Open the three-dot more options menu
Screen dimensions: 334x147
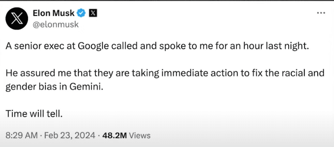pyautogui.click(x=321, y=13)
